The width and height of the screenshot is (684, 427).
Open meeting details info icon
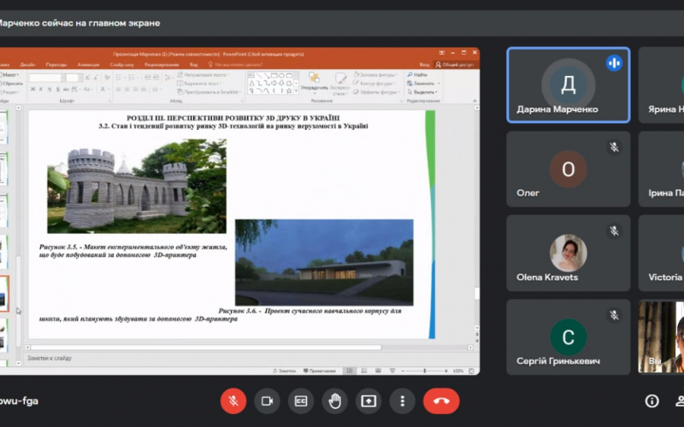click(x=652, y=401)
